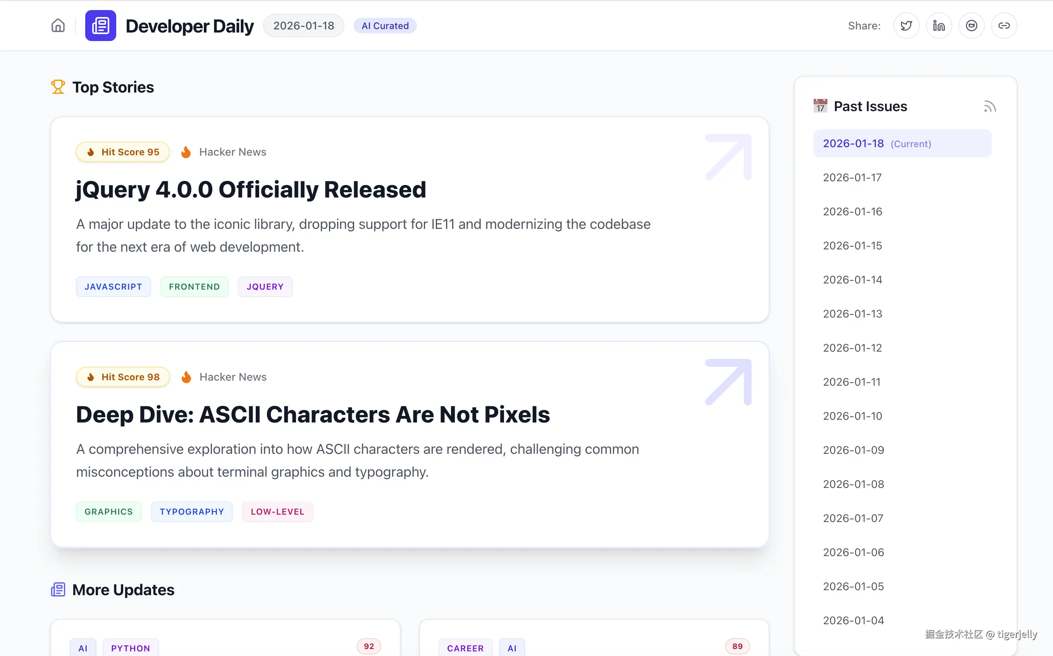
Task: Click the 2026-01-18 date pill in header
Action: click(x=304, y=26)
